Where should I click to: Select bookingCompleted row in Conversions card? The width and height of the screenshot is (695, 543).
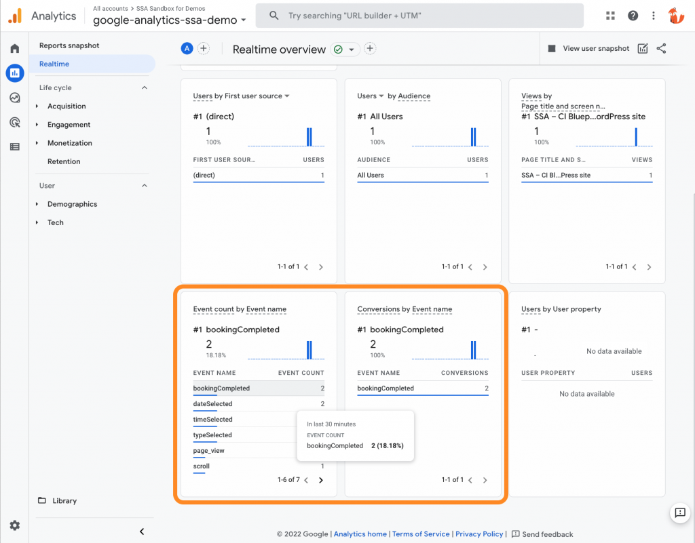[423, 388]
